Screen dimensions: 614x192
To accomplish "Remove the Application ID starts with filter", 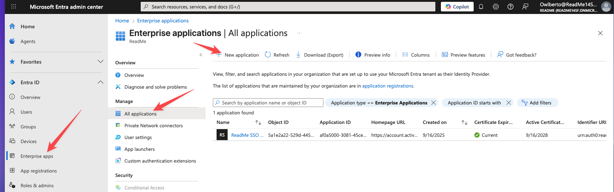I will pos(509,103).
